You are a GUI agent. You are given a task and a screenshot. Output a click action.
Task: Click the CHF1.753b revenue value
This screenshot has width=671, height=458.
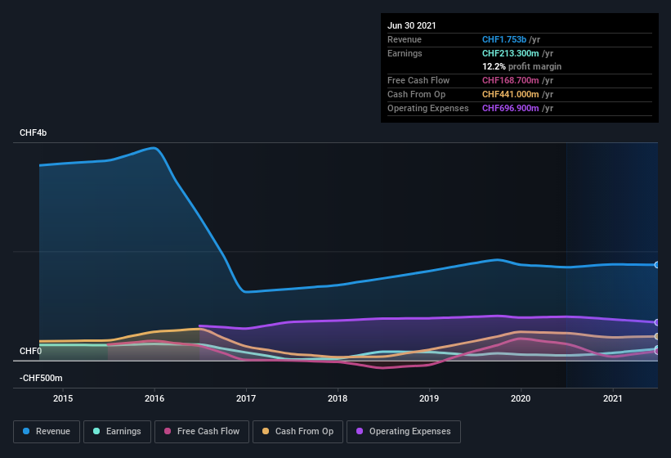pos(504,39)
